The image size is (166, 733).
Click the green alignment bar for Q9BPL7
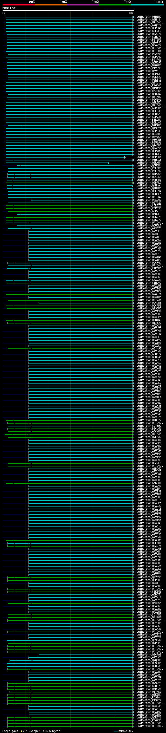70,183
